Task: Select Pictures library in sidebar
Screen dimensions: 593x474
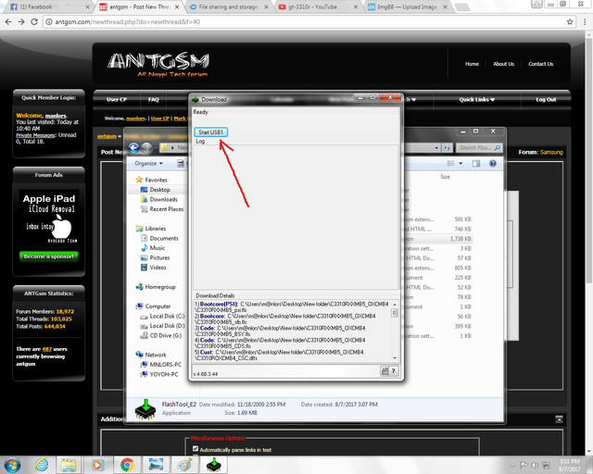Action: click(159, 257)
